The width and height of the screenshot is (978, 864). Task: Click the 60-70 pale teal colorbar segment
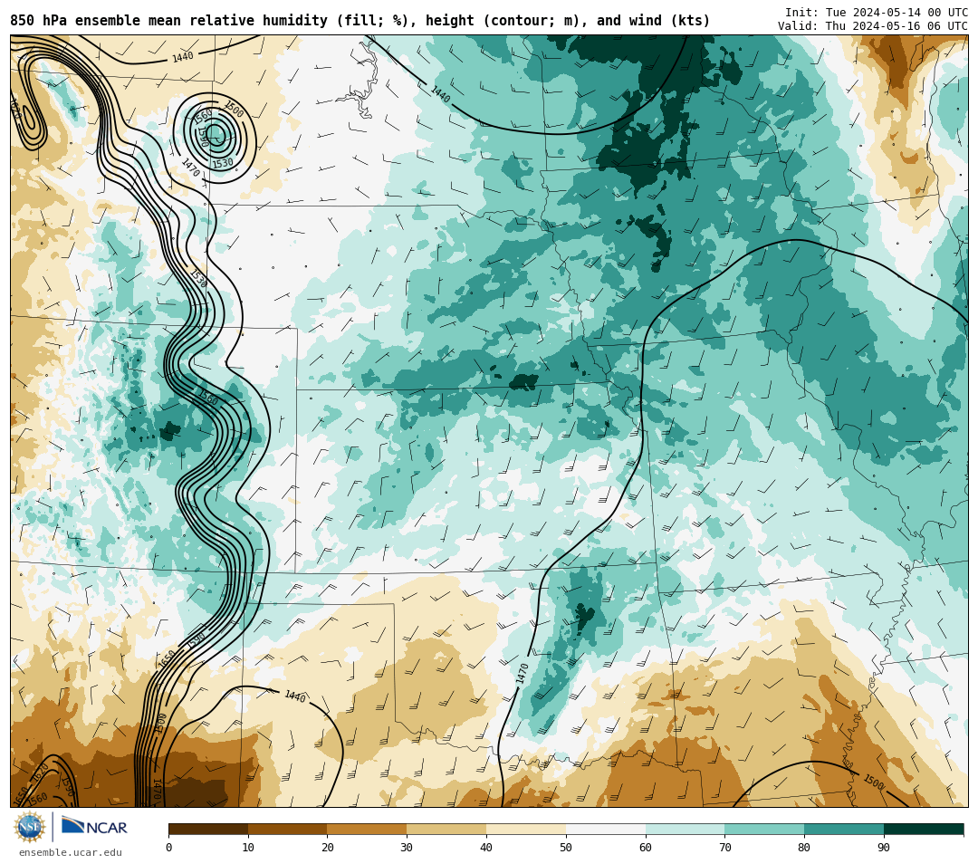[685, 829]
